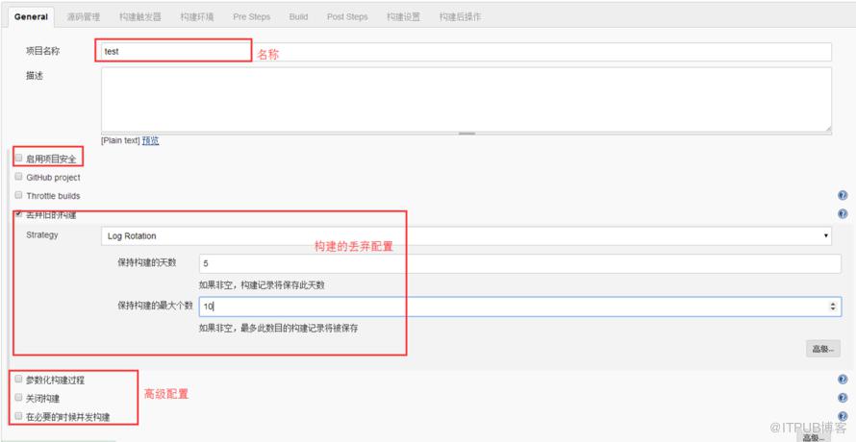Tick the 参数化构建过程 checkbox
This screenshot has height=442, width=856.
click(18, 379)
